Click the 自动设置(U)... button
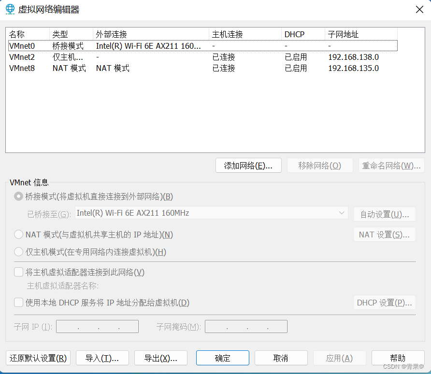431x374 pixels. click(x=385, y=214)
